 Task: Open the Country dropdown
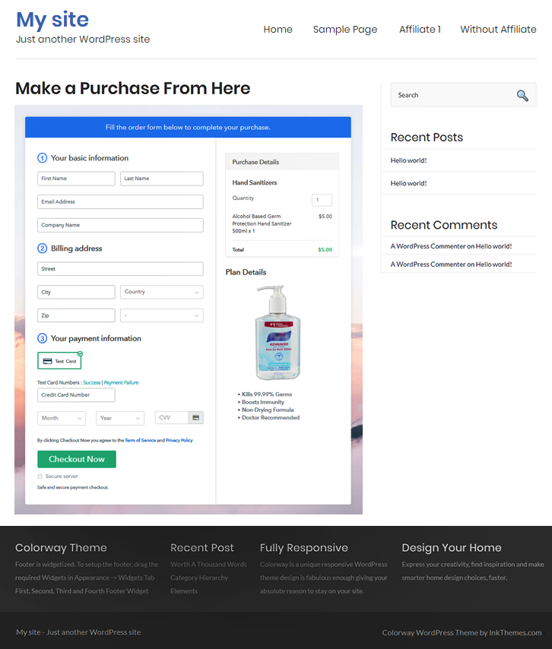pos(161,292)
